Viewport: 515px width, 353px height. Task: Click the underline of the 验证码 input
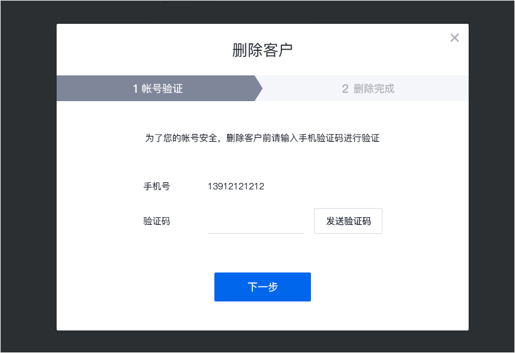[x=256, y=233]
